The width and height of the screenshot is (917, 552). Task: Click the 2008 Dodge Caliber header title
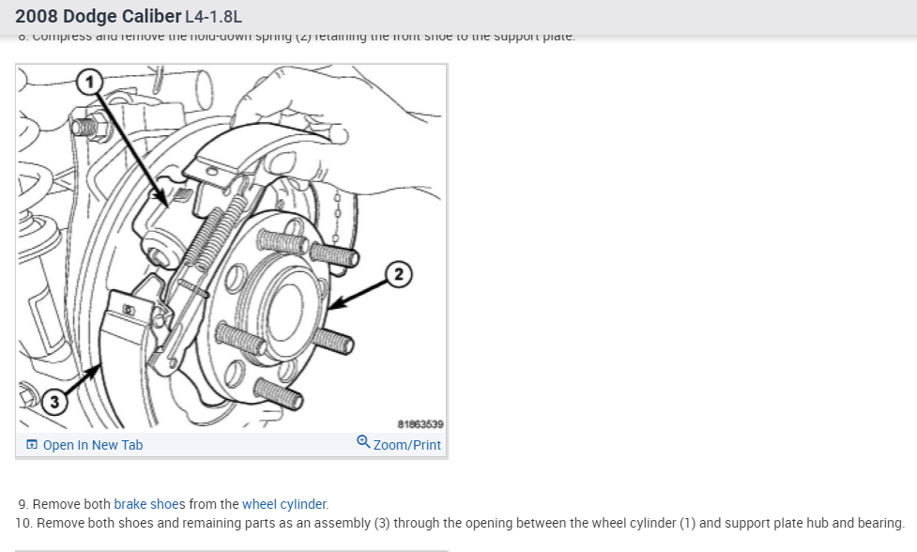click(x=99, y=16)
